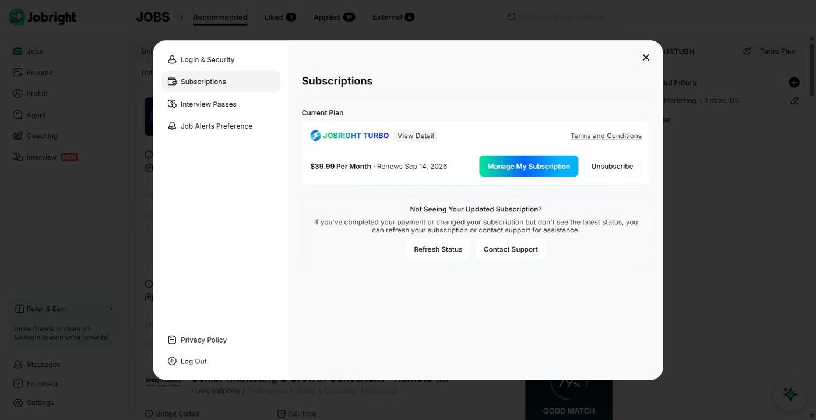
Task: Click View Detail button
Action: (x=416, y=136)
